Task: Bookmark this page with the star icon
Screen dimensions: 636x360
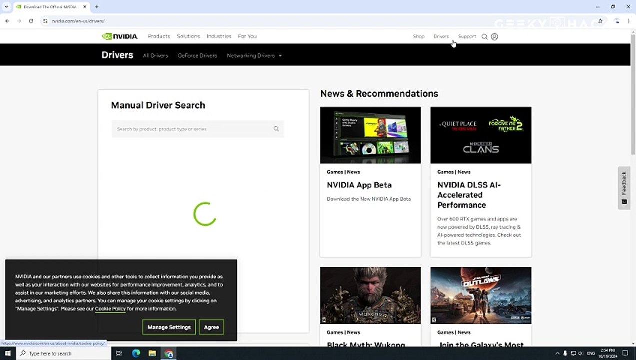Action: pos(600,21)
